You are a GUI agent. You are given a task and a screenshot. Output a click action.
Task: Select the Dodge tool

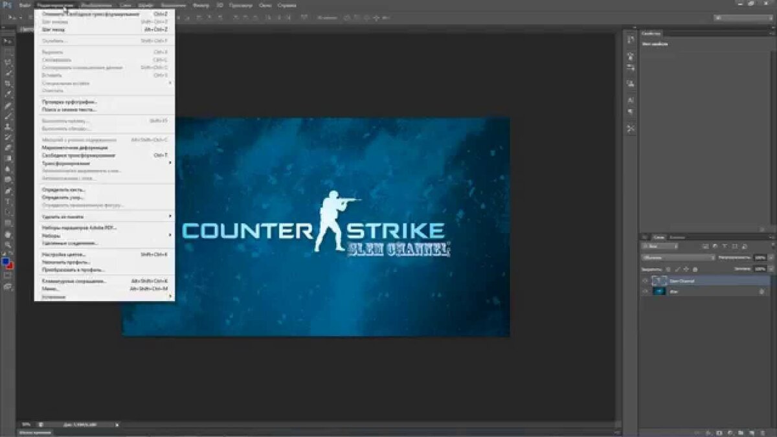tap(8, 179)
